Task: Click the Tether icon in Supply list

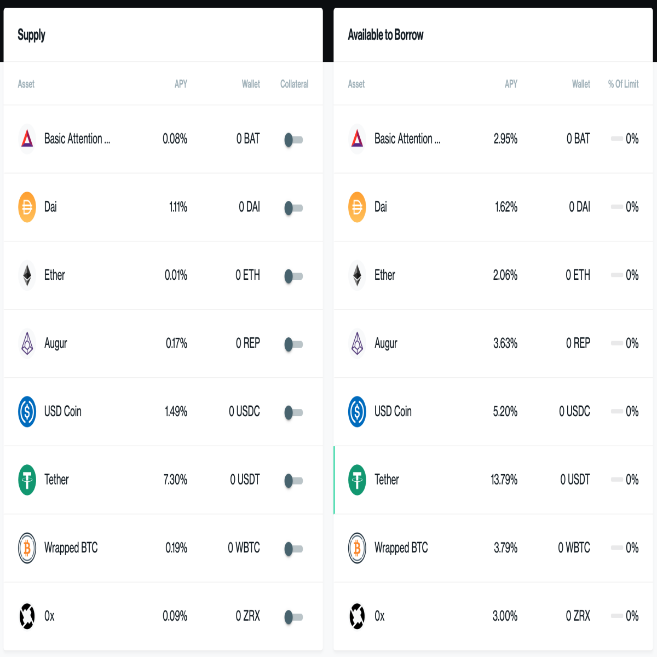Action: [x=27, y=480]
